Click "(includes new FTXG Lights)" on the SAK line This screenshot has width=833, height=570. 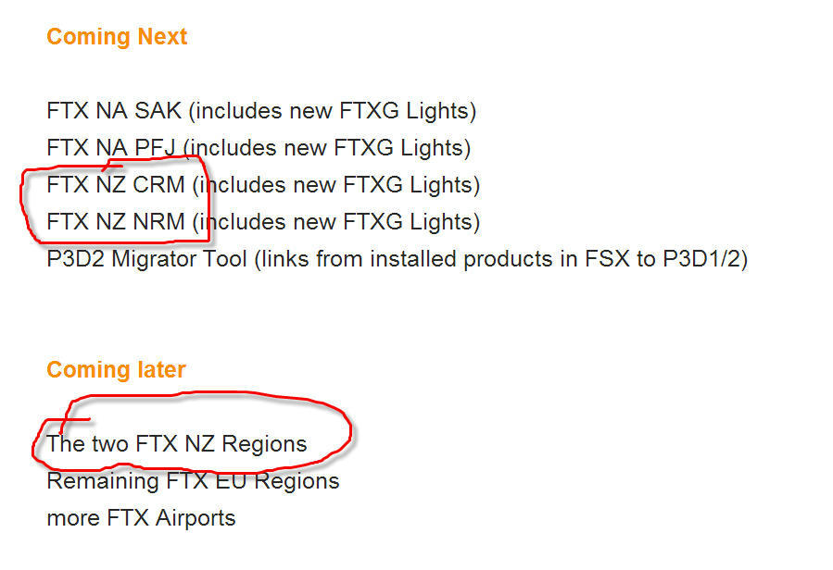[x=333, y=112]
